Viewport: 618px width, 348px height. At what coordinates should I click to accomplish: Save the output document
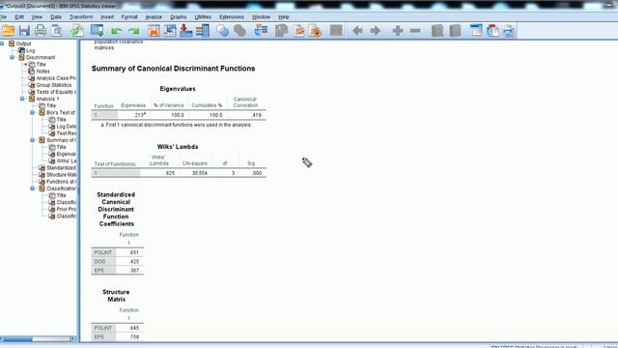pos(24,30)
